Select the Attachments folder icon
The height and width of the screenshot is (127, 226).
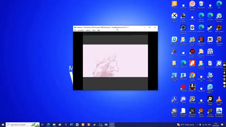point(175,64)
